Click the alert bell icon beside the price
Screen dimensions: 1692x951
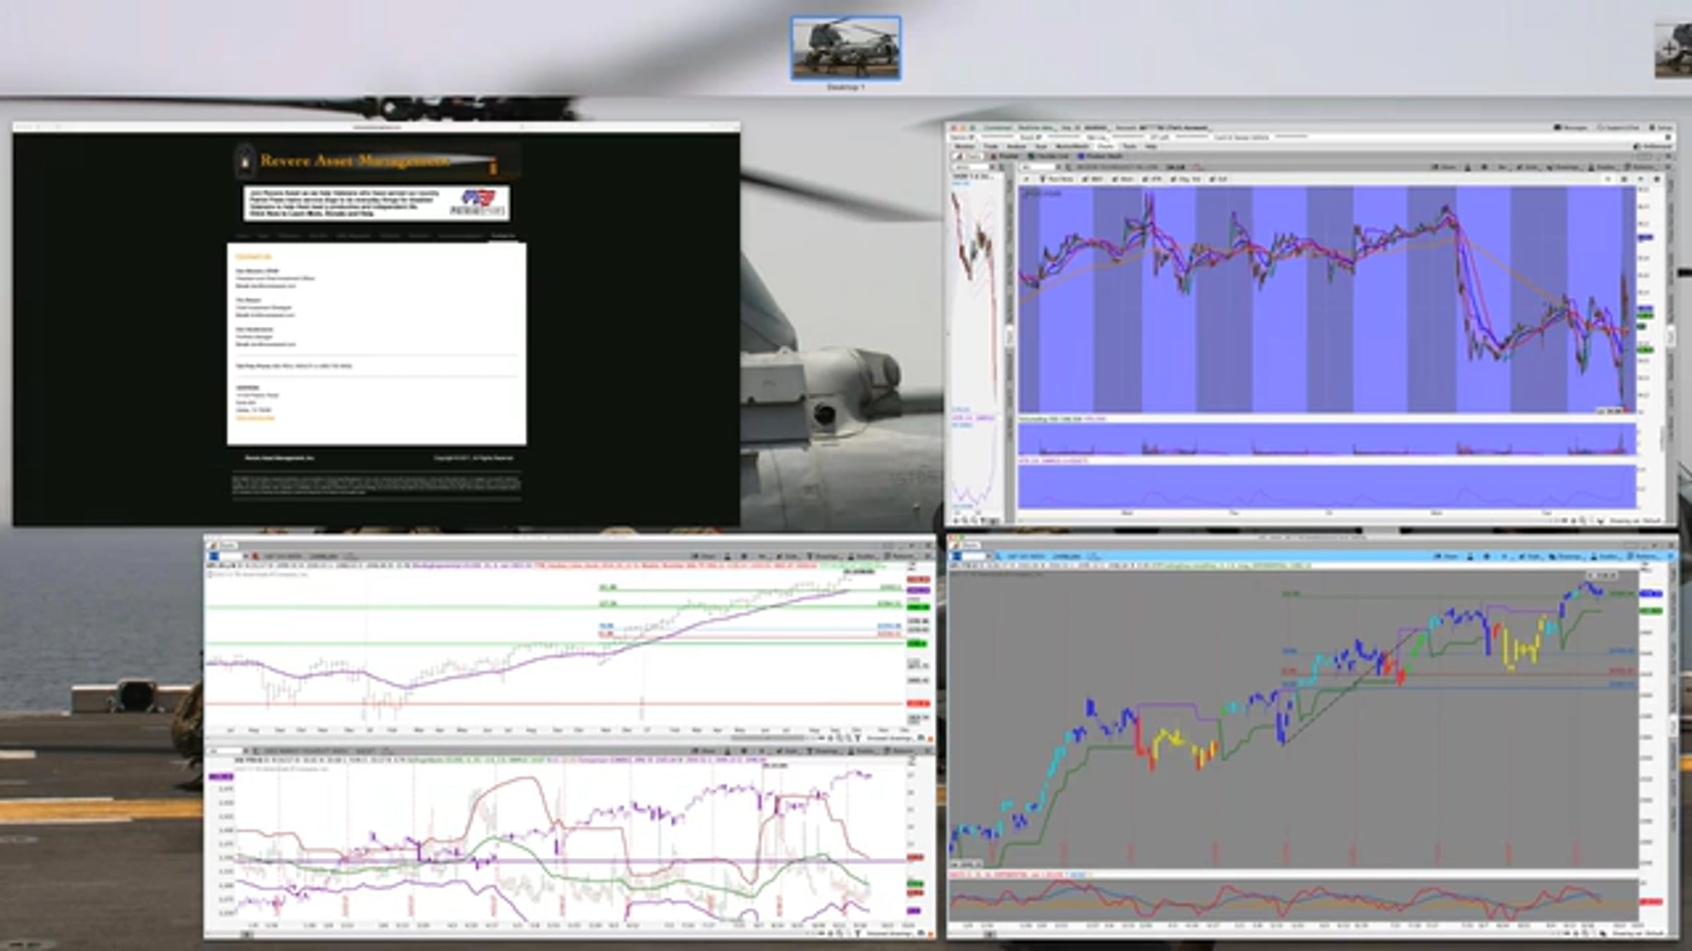(1198, 167)
